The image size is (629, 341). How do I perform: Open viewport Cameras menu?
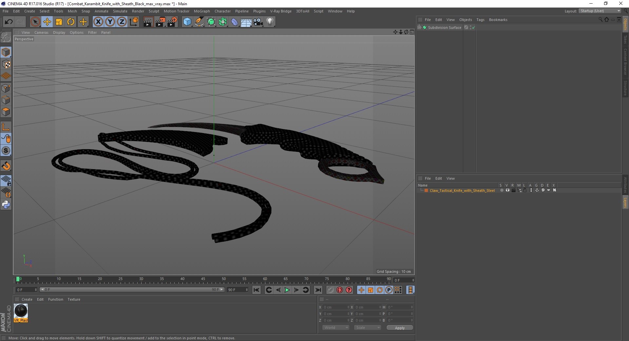[41, 32]
